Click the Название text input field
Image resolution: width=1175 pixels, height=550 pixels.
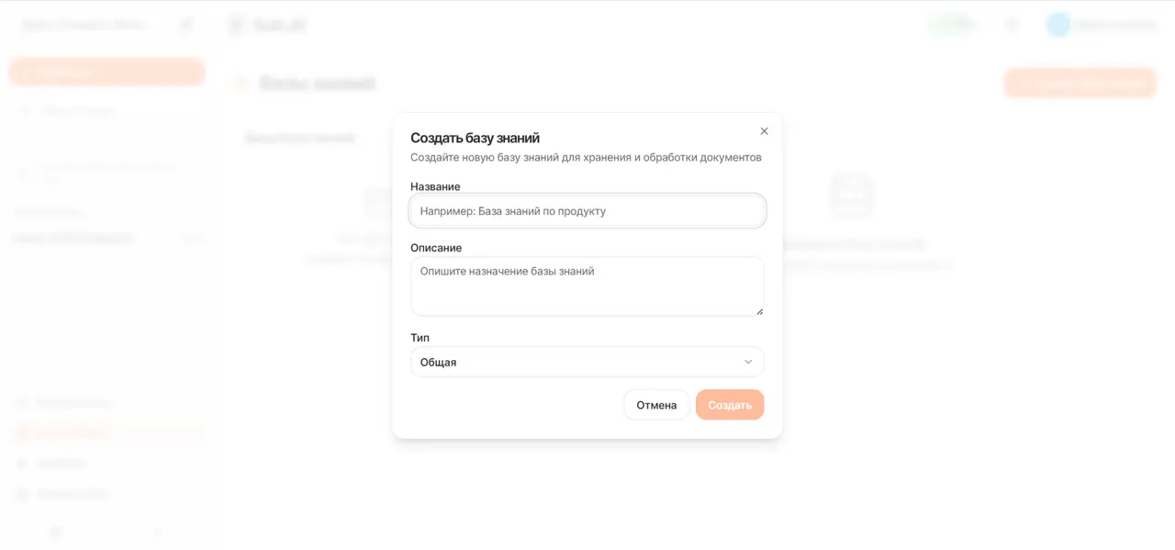coord(587,211)
